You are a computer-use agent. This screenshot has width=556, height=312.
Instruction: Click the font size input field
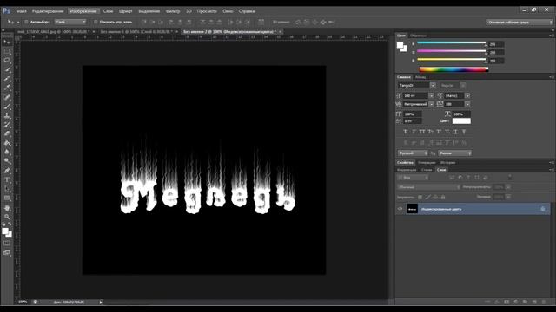pyautogui.click(x=415, y=95)
